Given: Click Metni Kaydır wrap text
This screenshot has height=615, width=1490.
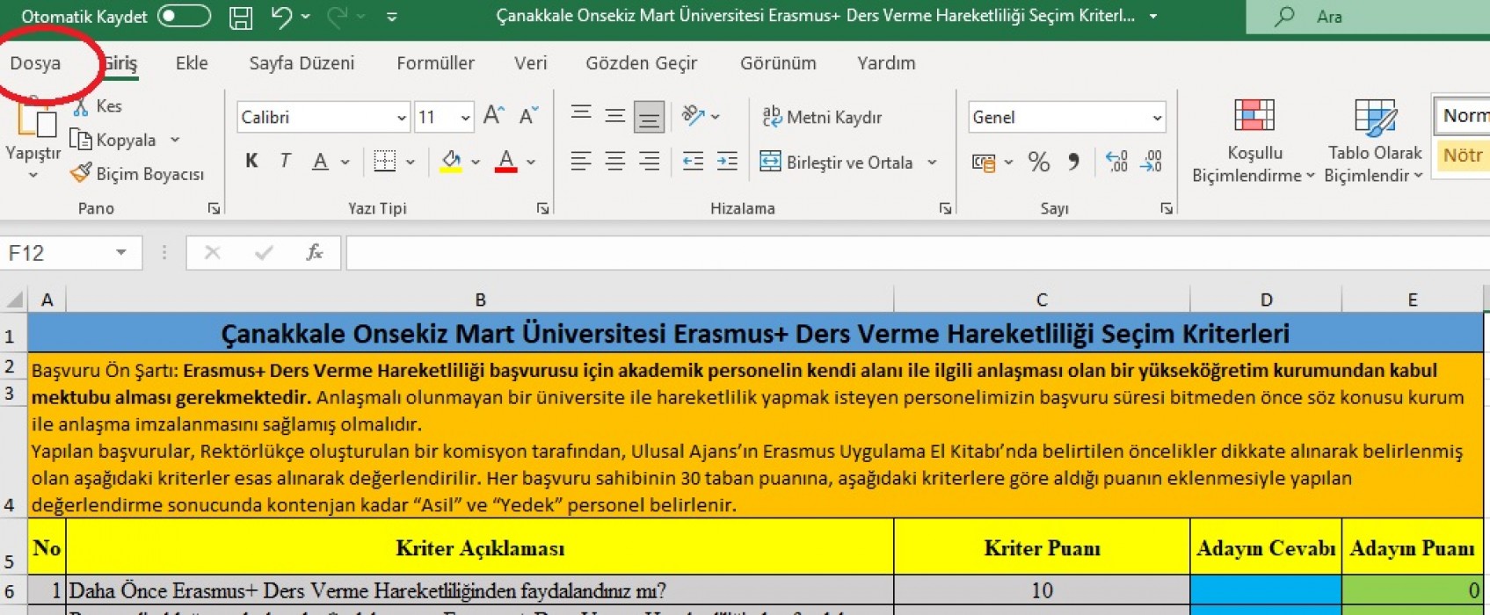Looking at the screenshot, I should click(x=822, y=117).
